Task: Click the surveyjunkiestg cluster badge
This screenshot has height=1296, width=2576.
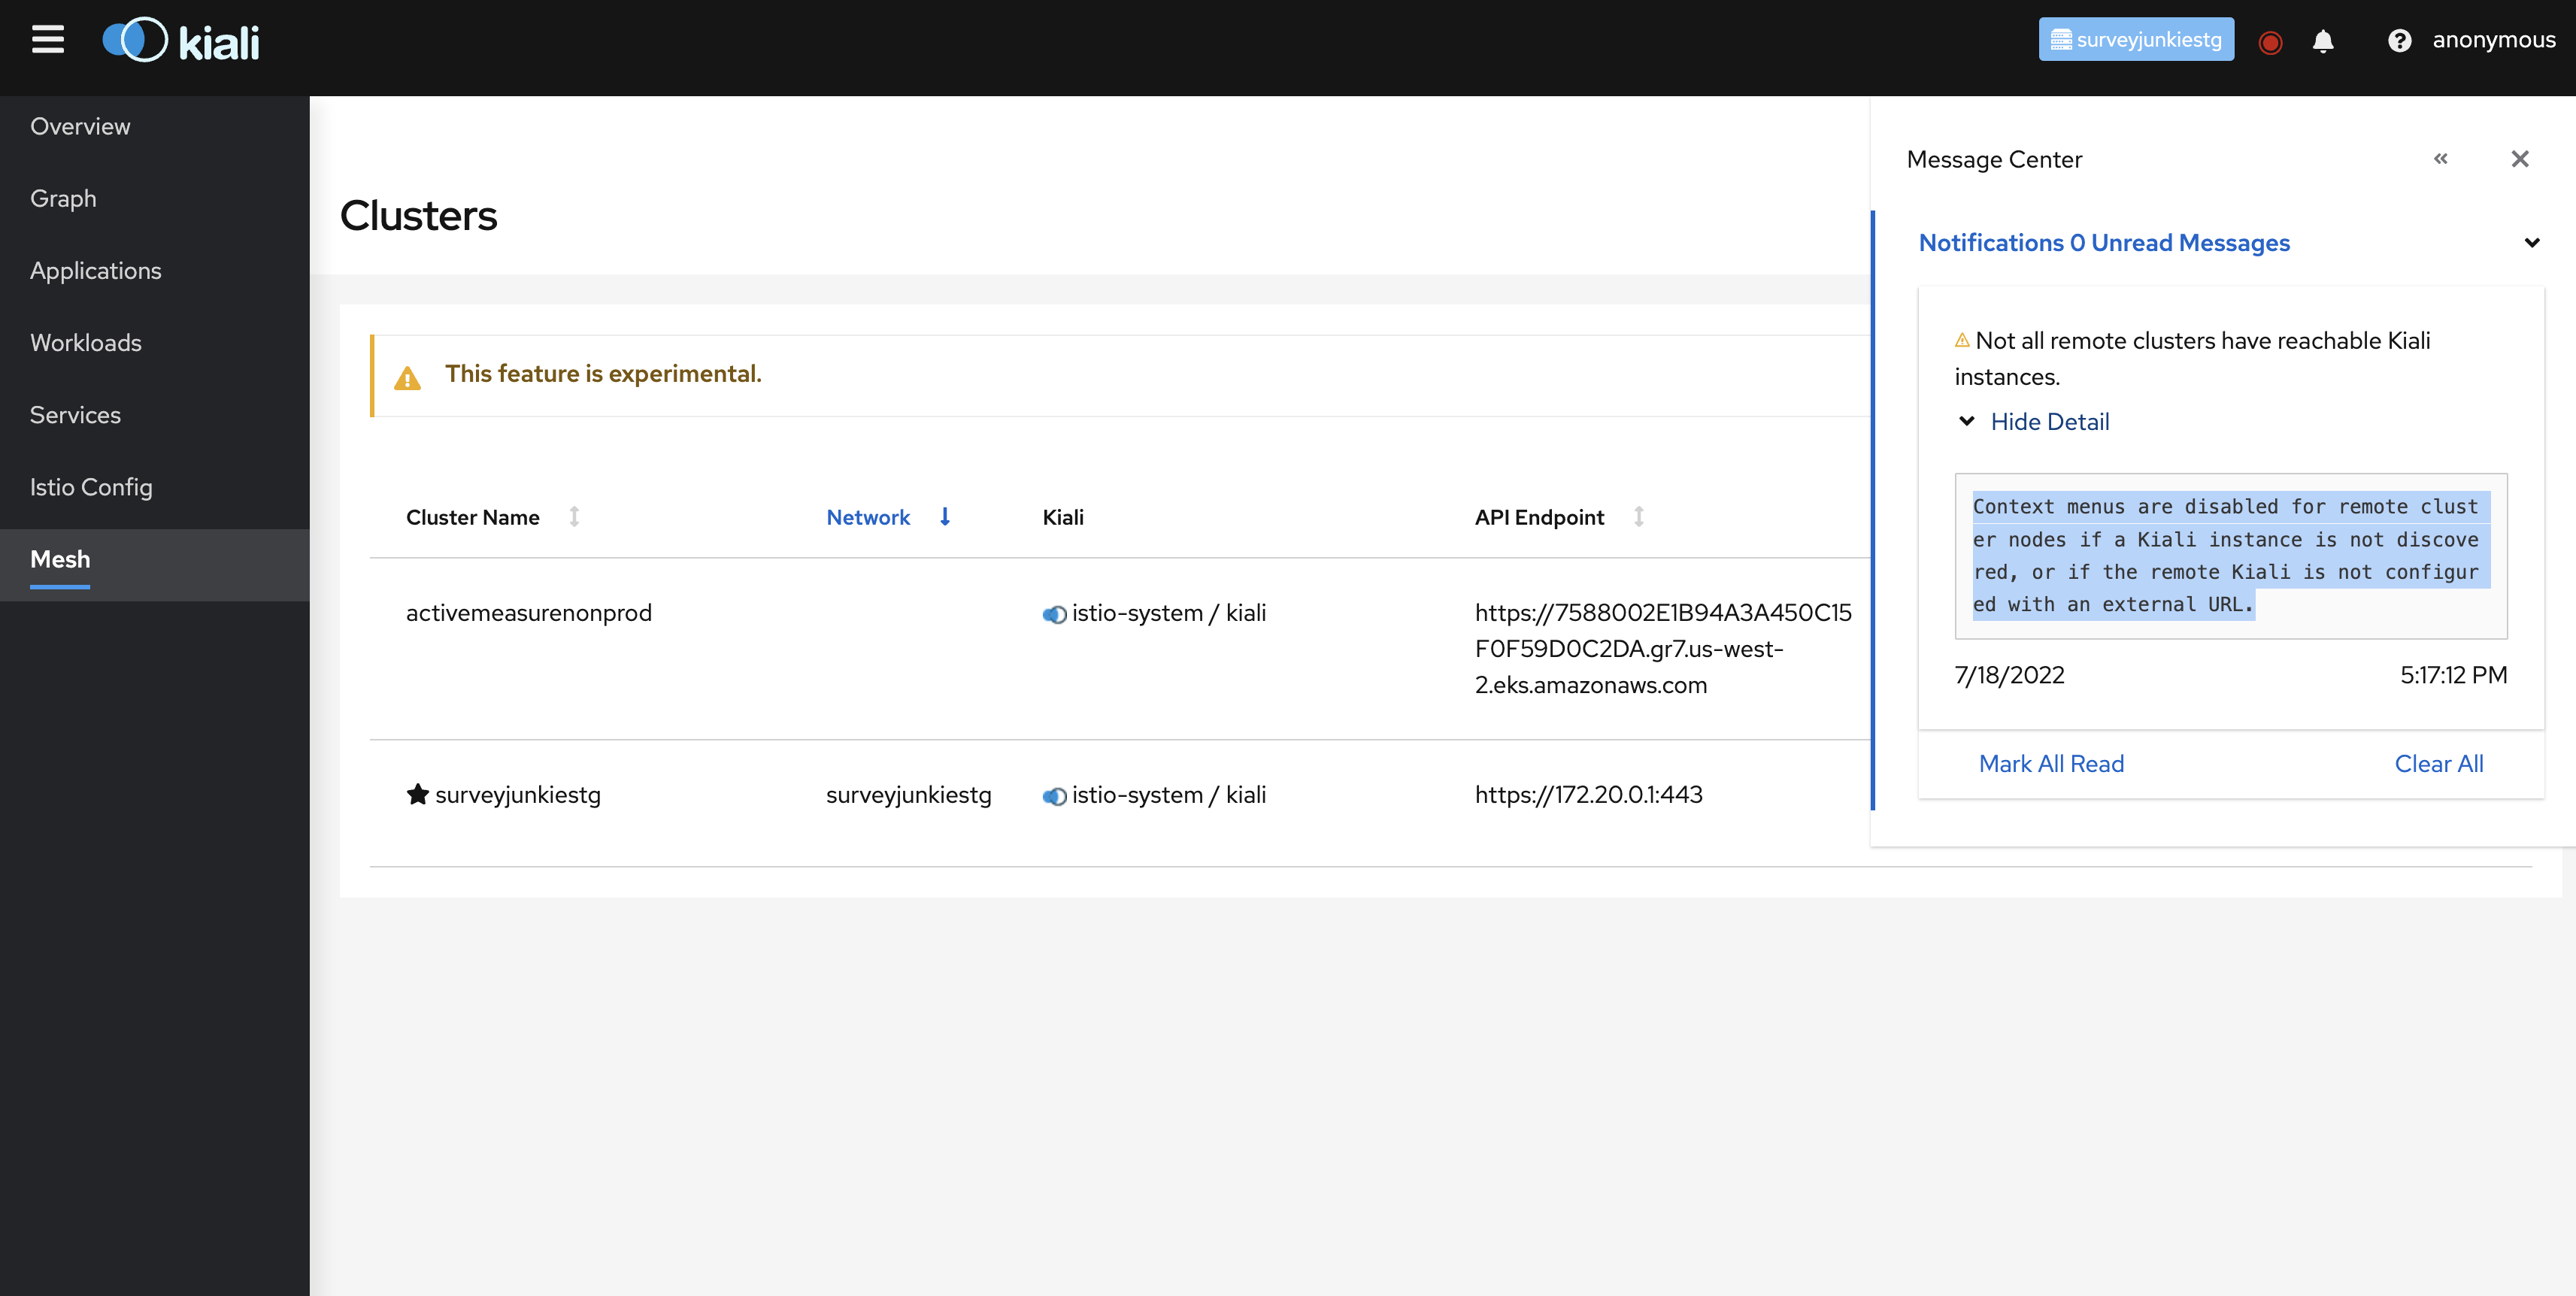Action: 2136,40
